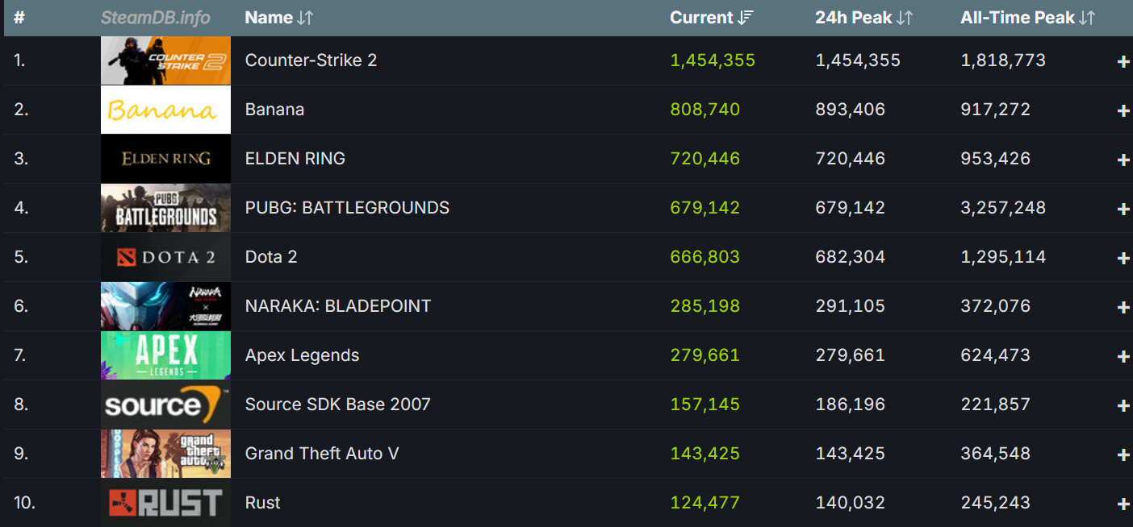Click the ELDEN RING logo thumbnail
1133x527 pixels.
165,159
